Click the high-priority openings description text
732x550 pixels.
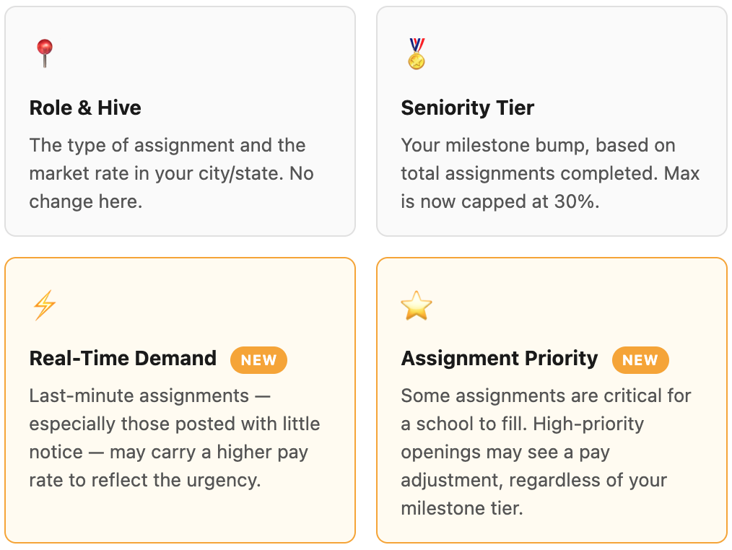(546, 452)
